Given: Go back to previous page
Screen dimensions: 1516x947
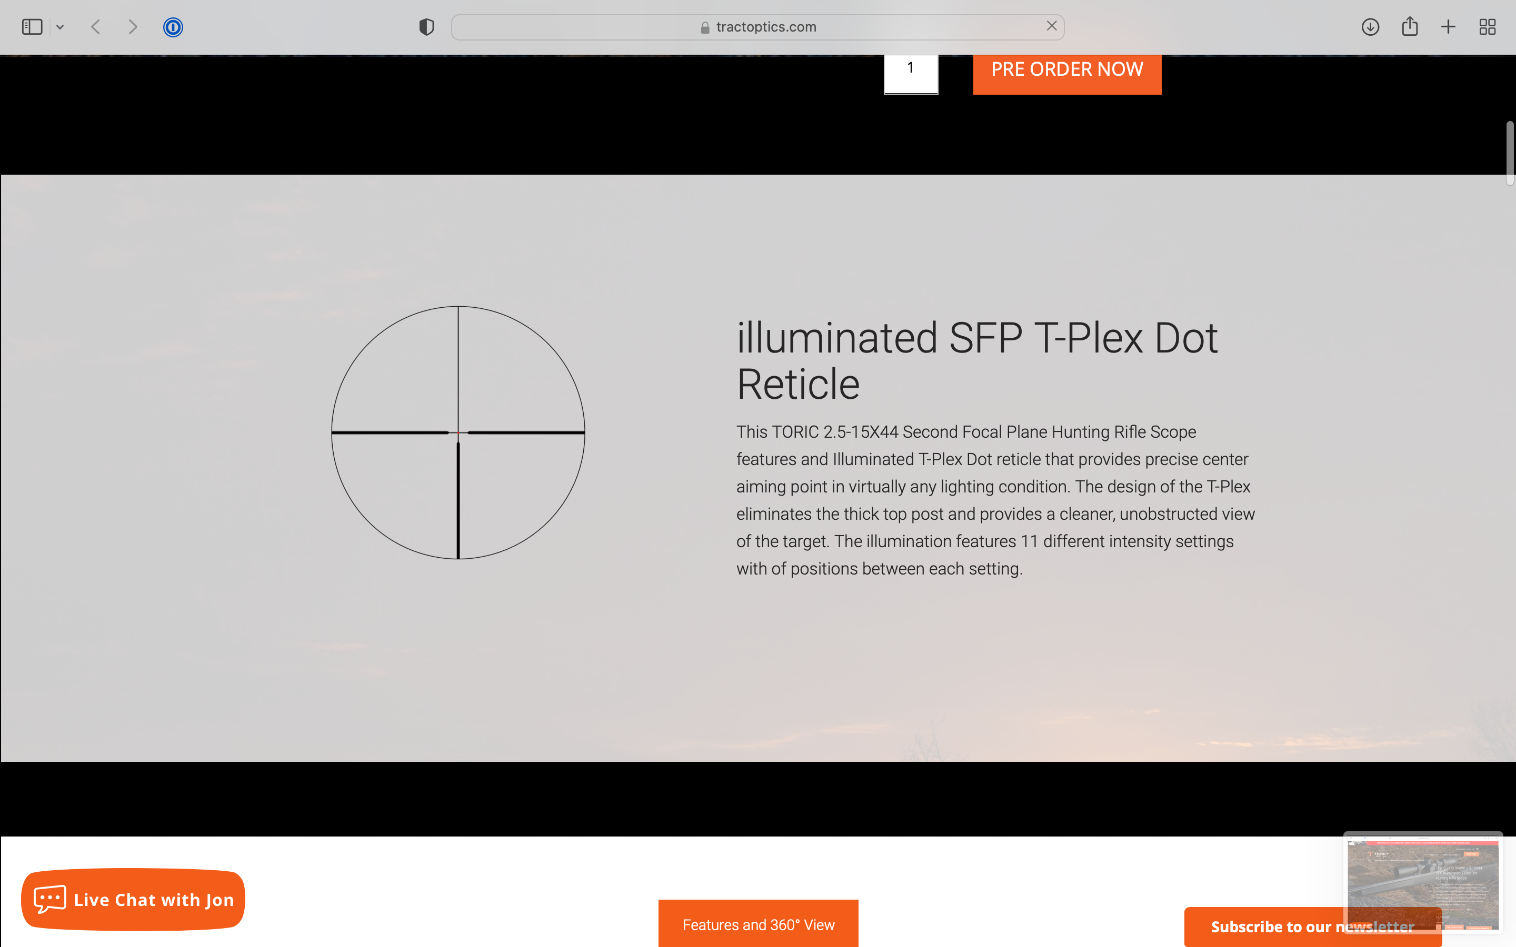Looking at the screenshot, I should [x=96, y=27].
